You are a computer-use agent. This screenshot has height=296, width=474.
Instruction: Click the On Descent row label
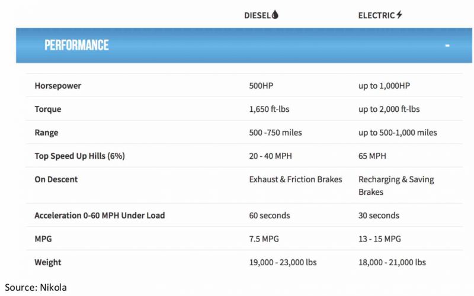(56, 179)
